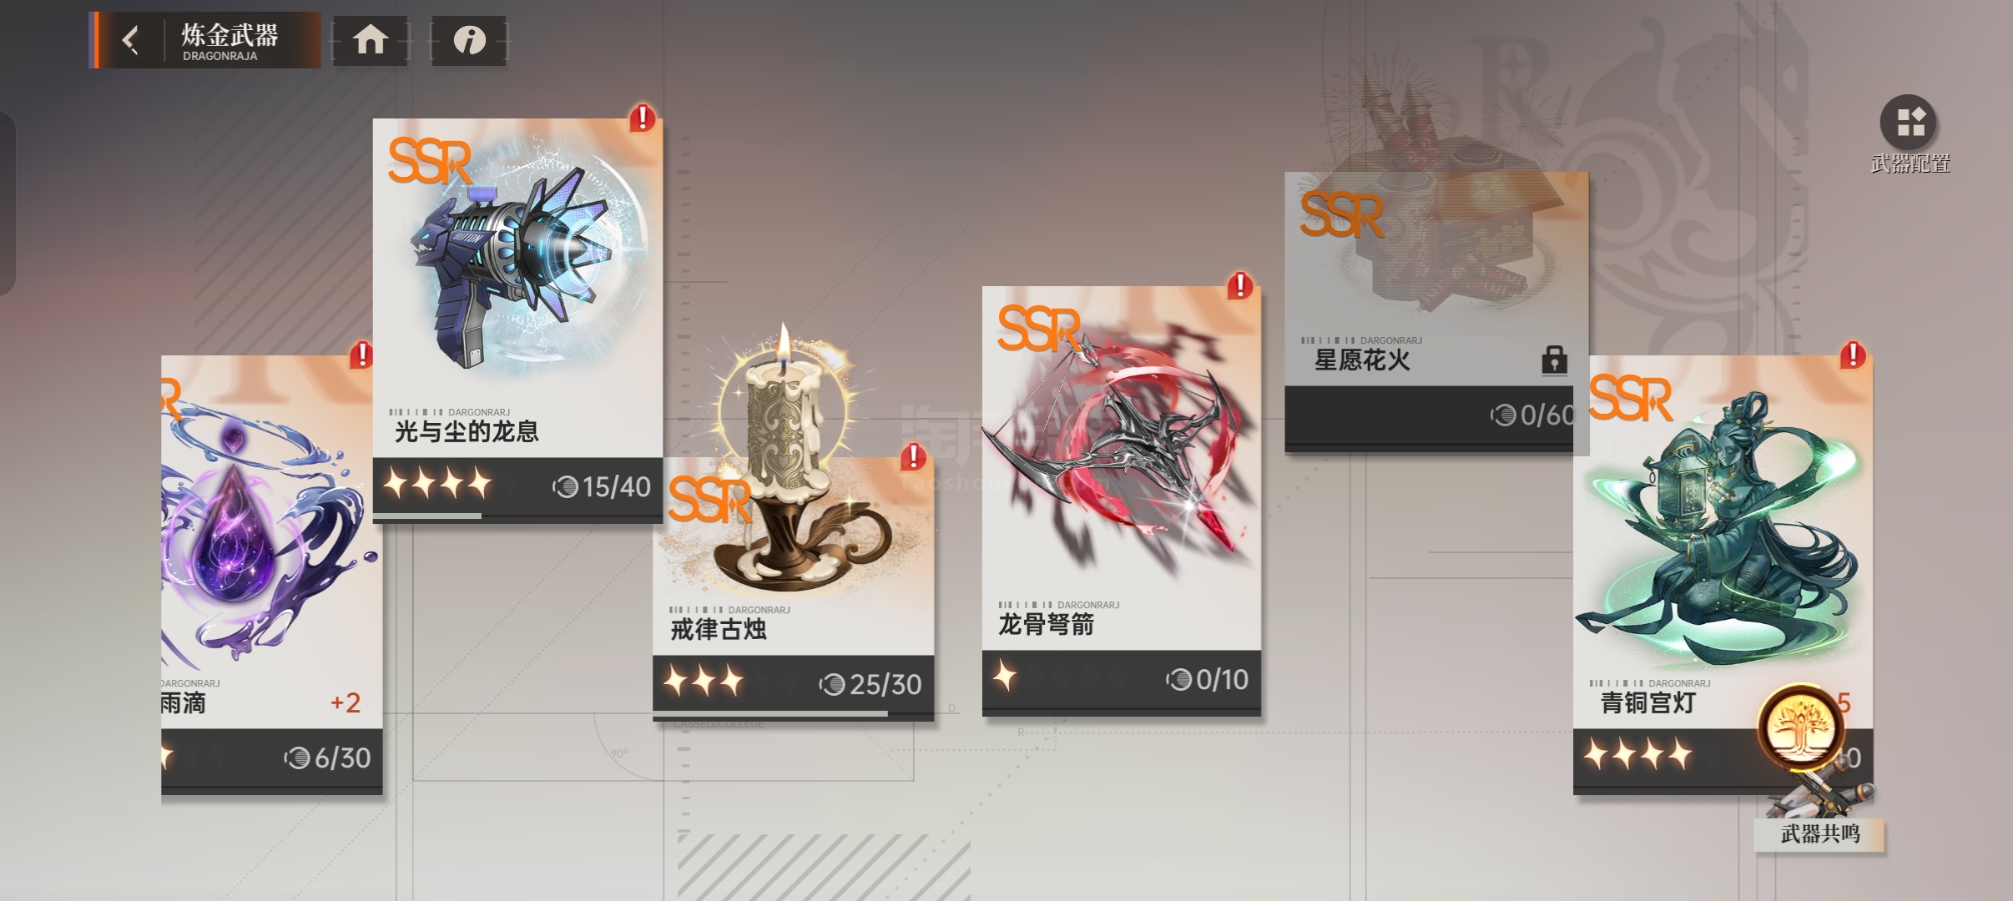Select the 雨滴 purple droplet card
This screenshot has width=2013, height=901.
(272, 575)
